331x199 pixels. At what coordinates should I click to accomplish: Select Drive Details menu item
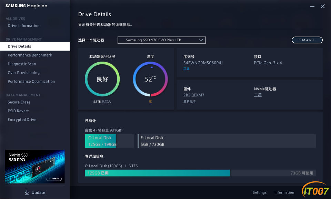click(35, 46)
